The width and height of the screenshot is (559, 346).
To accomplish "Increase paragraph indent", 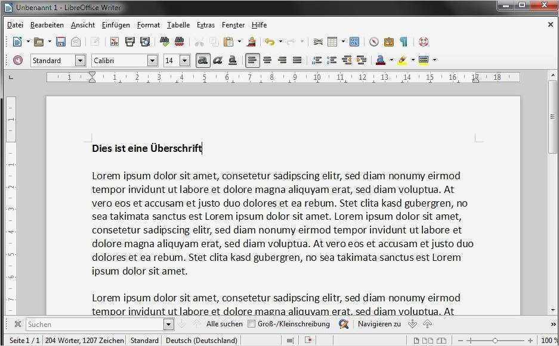I will [362, 60].
